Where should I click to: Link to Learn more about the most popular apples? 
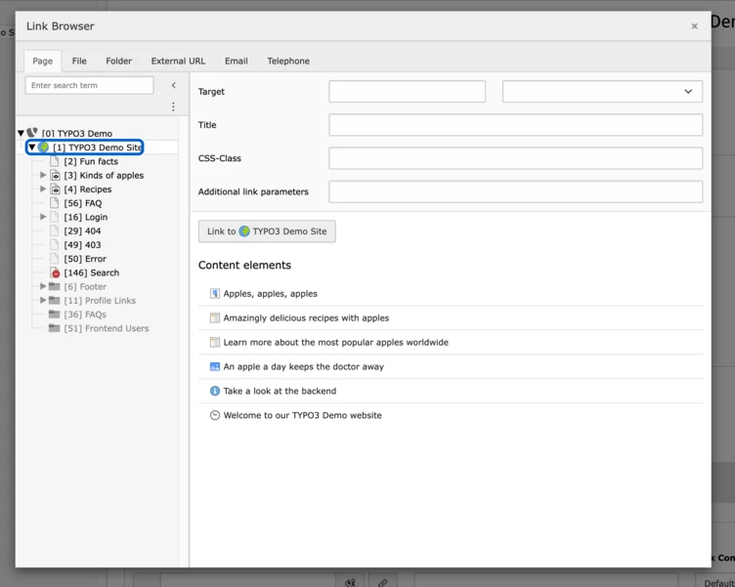tap(335, 343)
